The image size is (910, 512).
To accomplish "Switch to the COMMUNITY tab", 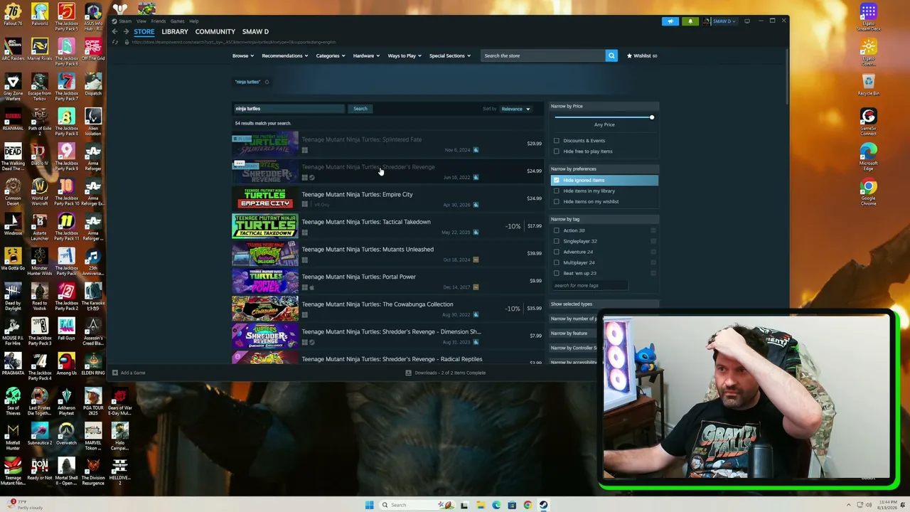I will click(215, 31).
